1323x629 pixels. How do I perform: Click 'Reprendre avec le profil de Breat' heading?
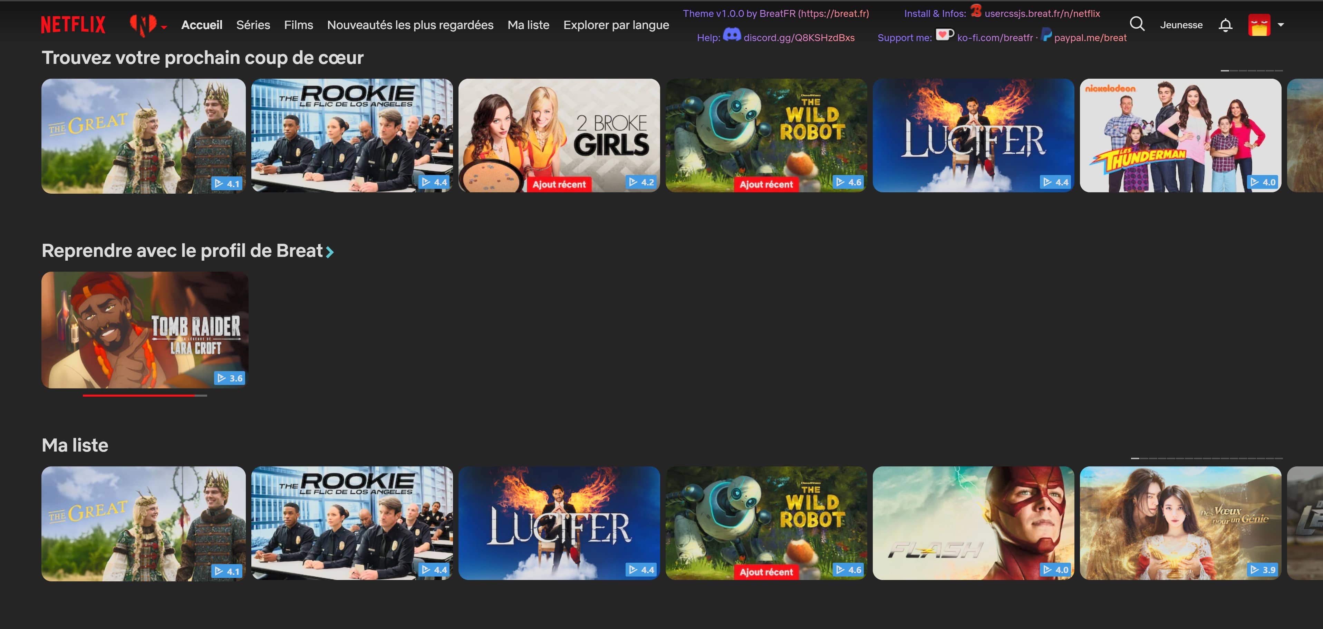tap(182, 251)
